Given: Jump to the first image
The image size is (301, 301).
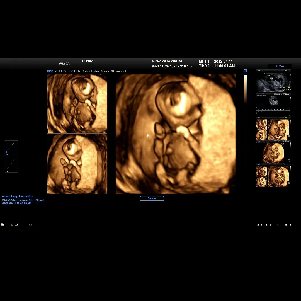Looking at the screenshot, I should (266, 225).
